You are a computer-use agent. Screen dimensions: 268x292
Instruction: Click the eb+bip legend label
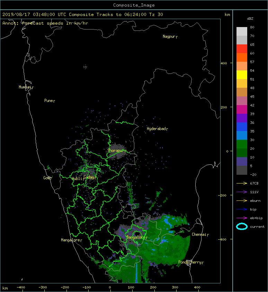pos(256,218)
